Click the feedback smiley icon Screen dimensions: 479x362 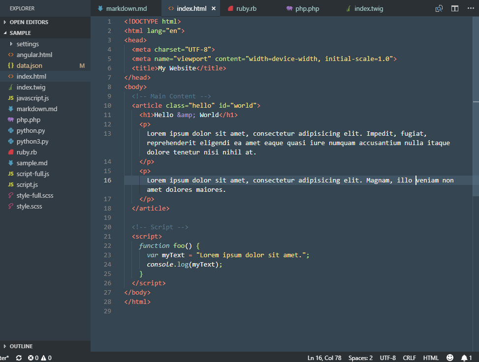tap(450, 358)
